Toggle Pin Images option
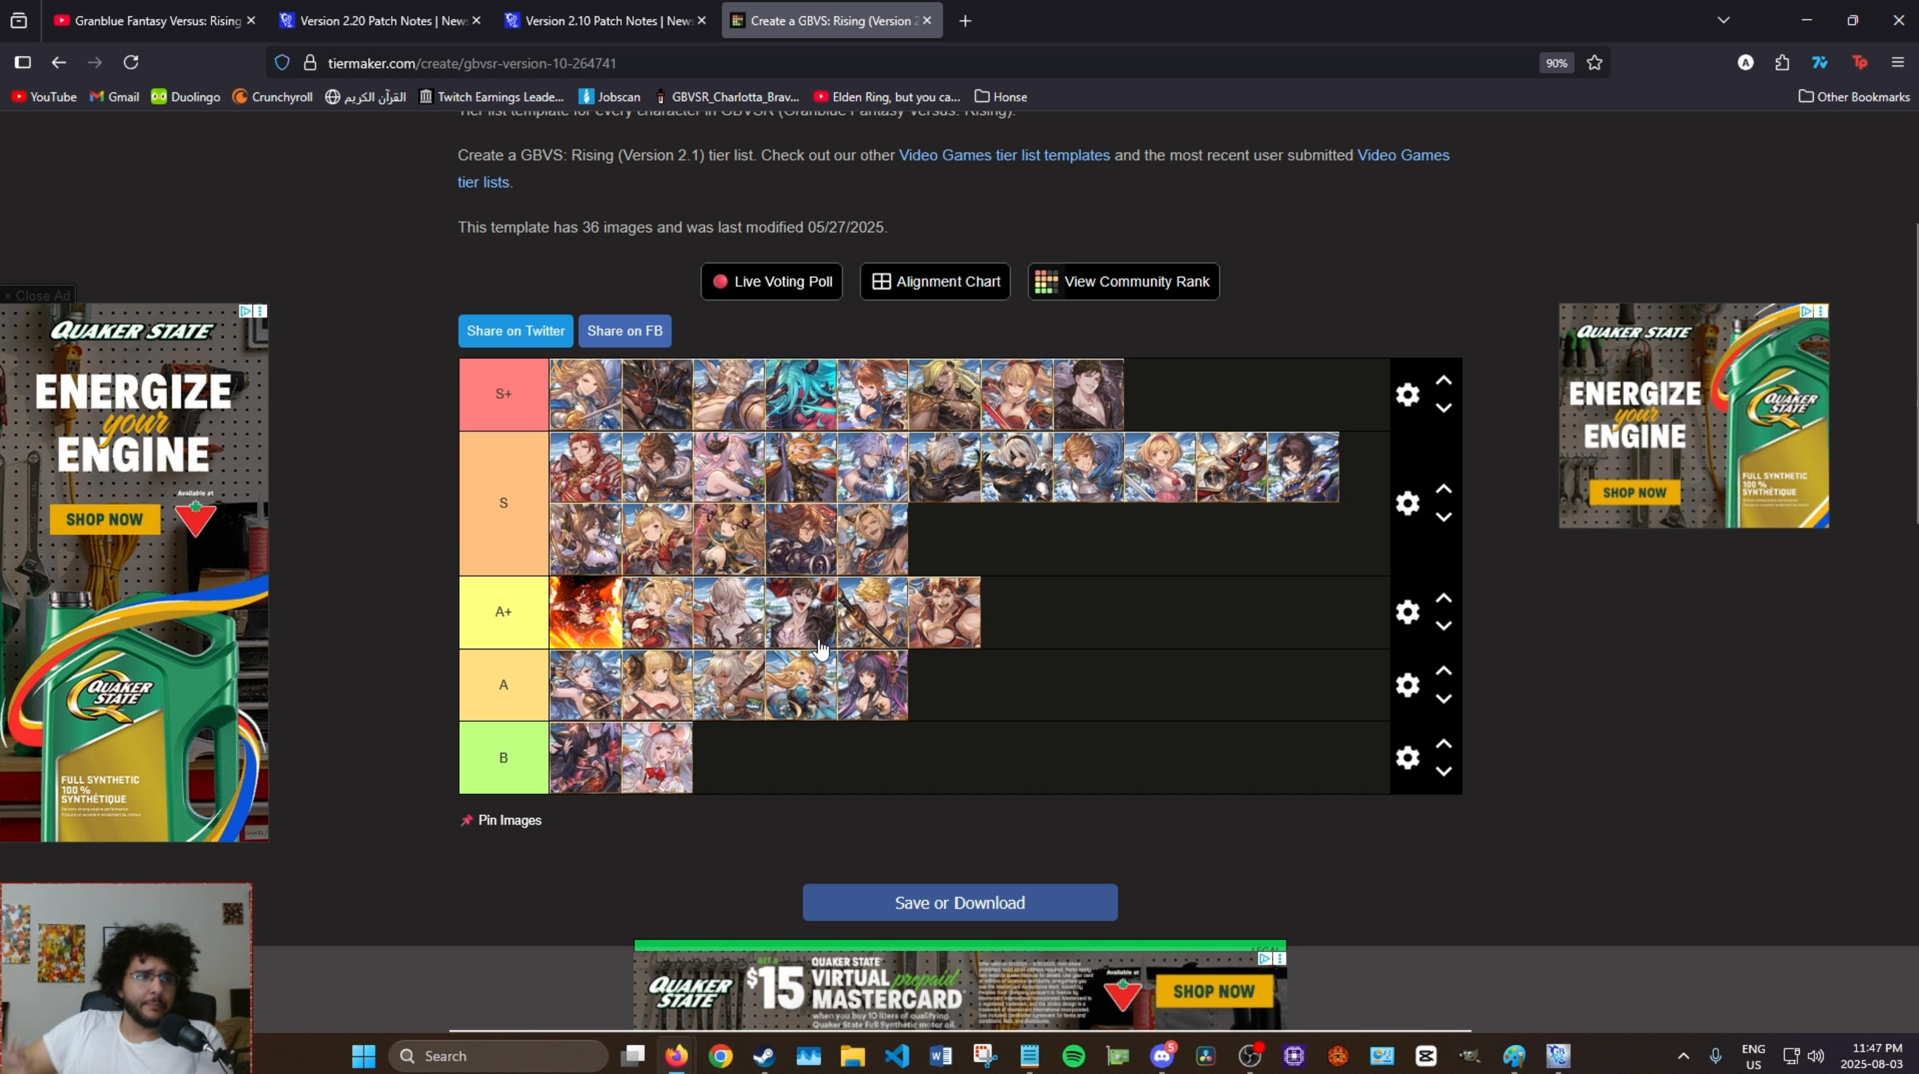This screenshot has height=1074, width=1919. pyautogui.click(x=501, y=820)
